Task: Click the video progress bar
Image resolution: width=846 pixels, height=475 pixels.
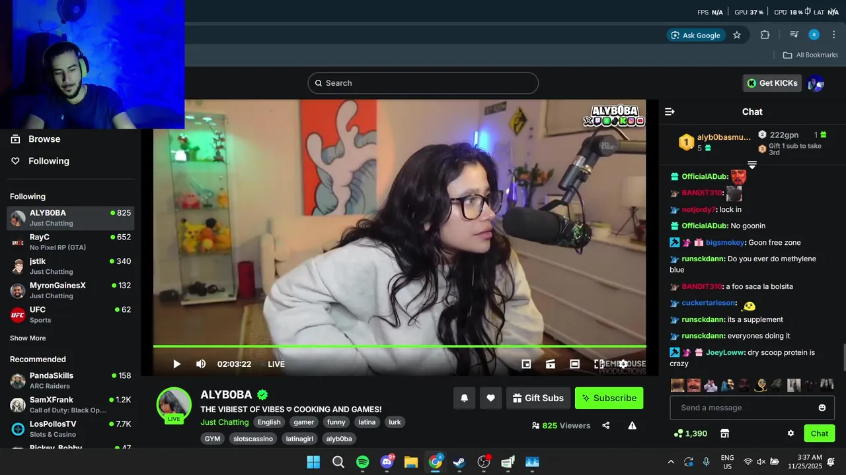Action: point(400,346)
